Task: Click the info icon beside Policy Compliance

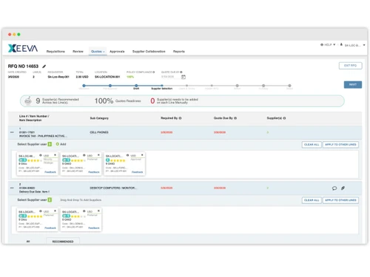Action: pyautogui.click(x=154, y=72)
